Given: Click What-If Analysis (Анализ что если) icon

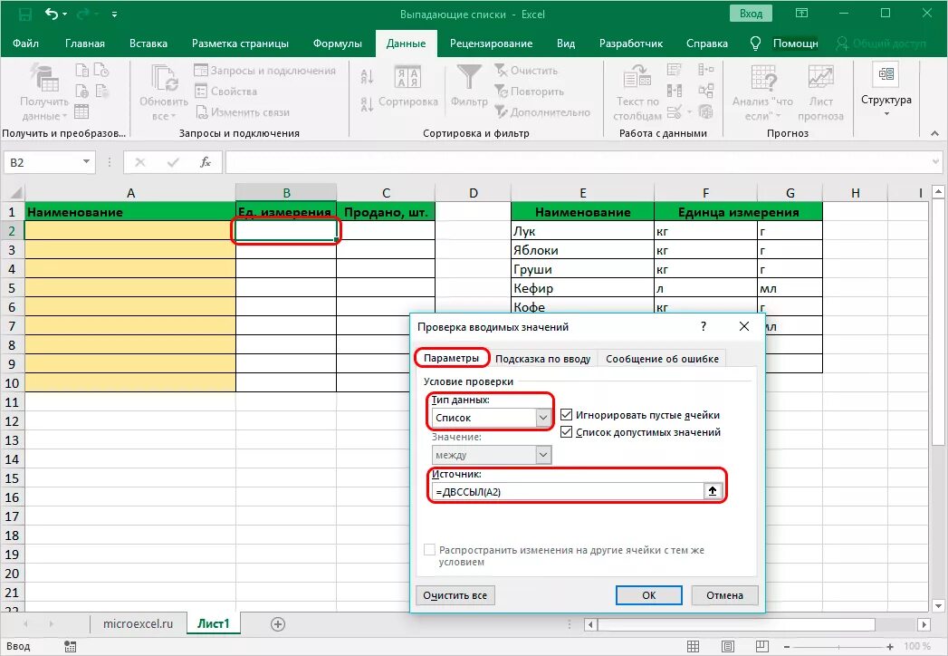Looking at the screenshot, I should click(x=763, y=79).
